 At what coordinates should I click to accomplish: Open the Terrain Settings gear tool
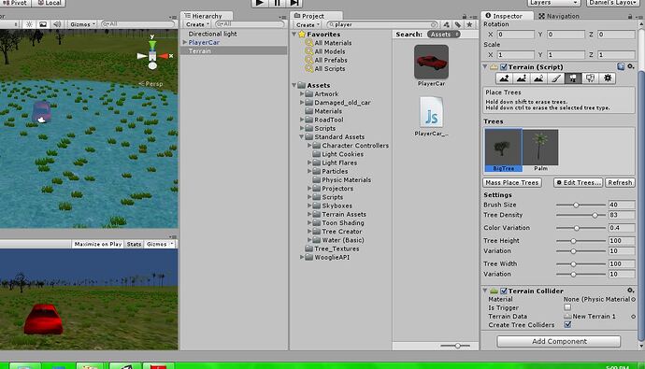coord(608,78)
